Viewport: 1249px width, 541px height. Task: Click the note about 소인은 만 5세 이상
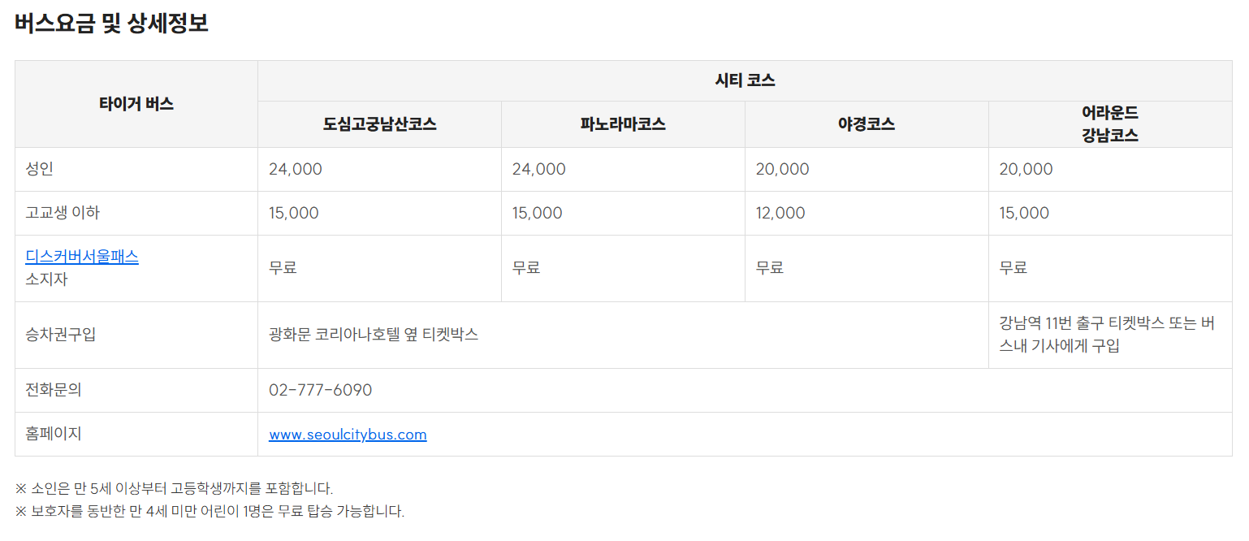(174, 488)
